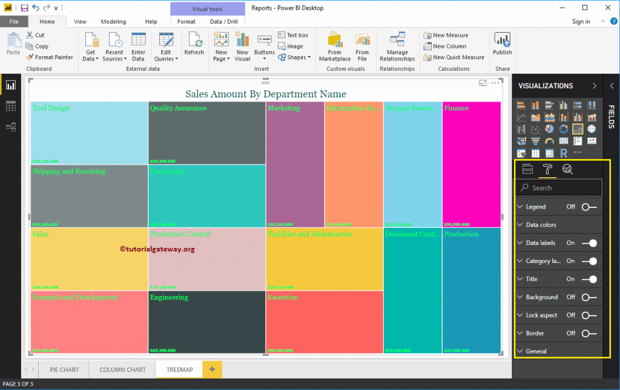Open the Format paint roller pane
The width and height of the screenshot is (620, 390).
point(547,169)
